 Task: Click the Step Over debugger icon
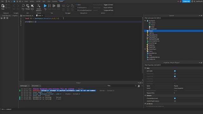68,6
